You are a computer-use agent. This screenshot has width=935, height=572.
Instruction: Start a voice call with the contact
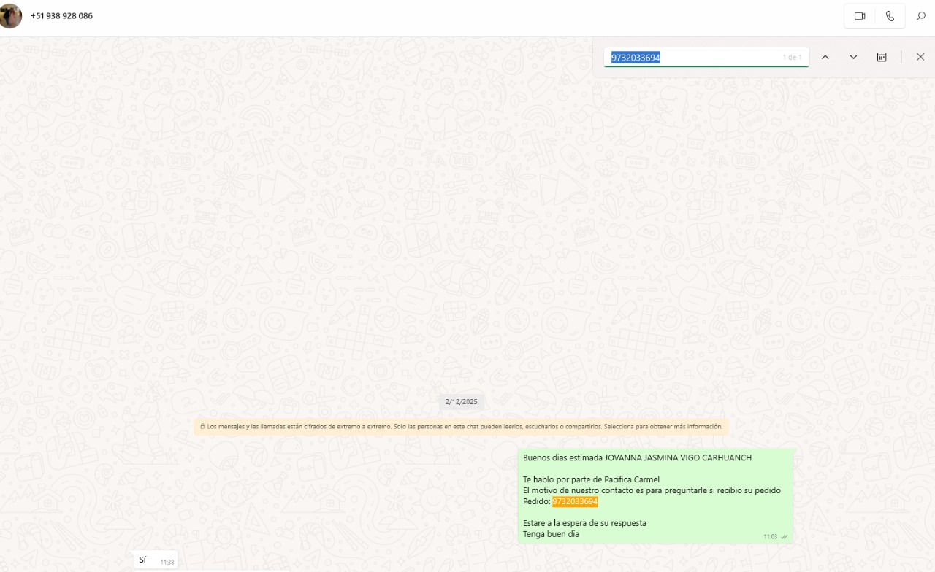pyautogui.click(x=890, y=16)
